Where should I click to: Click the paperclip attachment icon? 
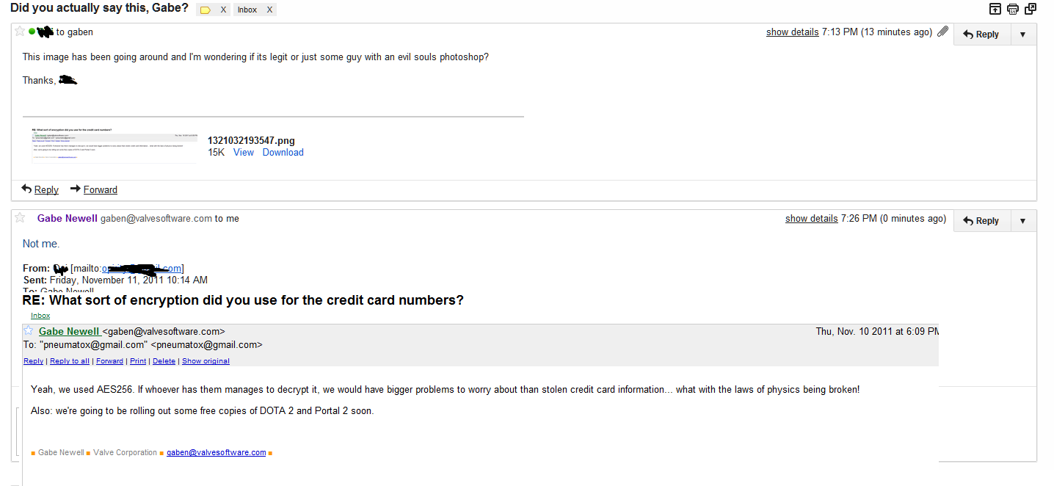(x=943, y=32)
